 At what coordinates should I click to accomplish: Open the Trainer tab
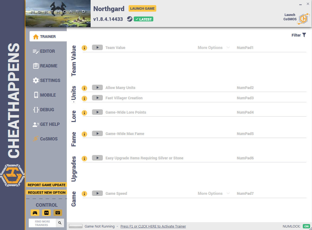[x=48, y=37]
